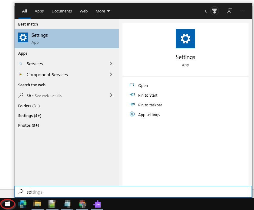Screen dimensions: 254x210
Task: Switch to the All tab
Action: (25, 11)
